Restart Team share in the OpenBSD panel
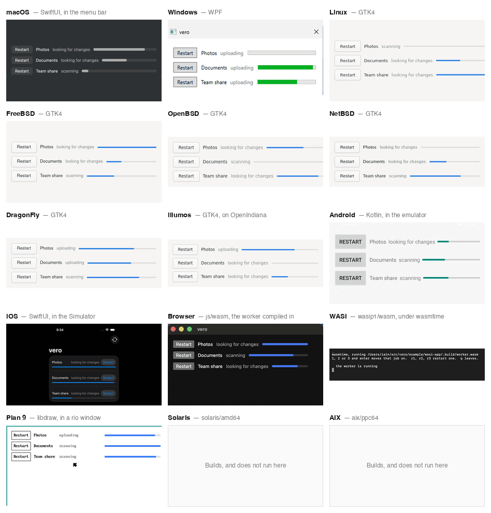 tap(186, 176)
